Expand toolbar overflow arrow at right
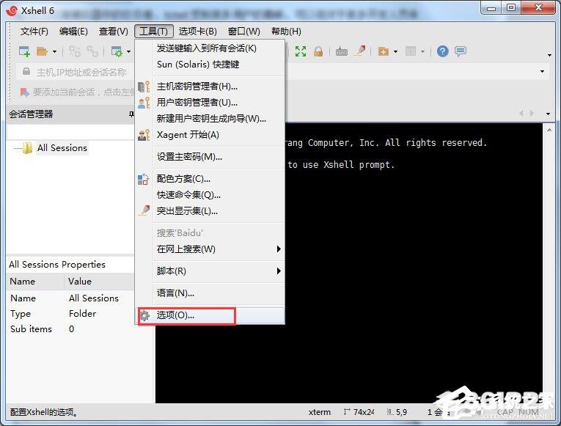Image resolution: width=561 pixels, height=426 pixels. pyautogui.click(x=549, y=56)
